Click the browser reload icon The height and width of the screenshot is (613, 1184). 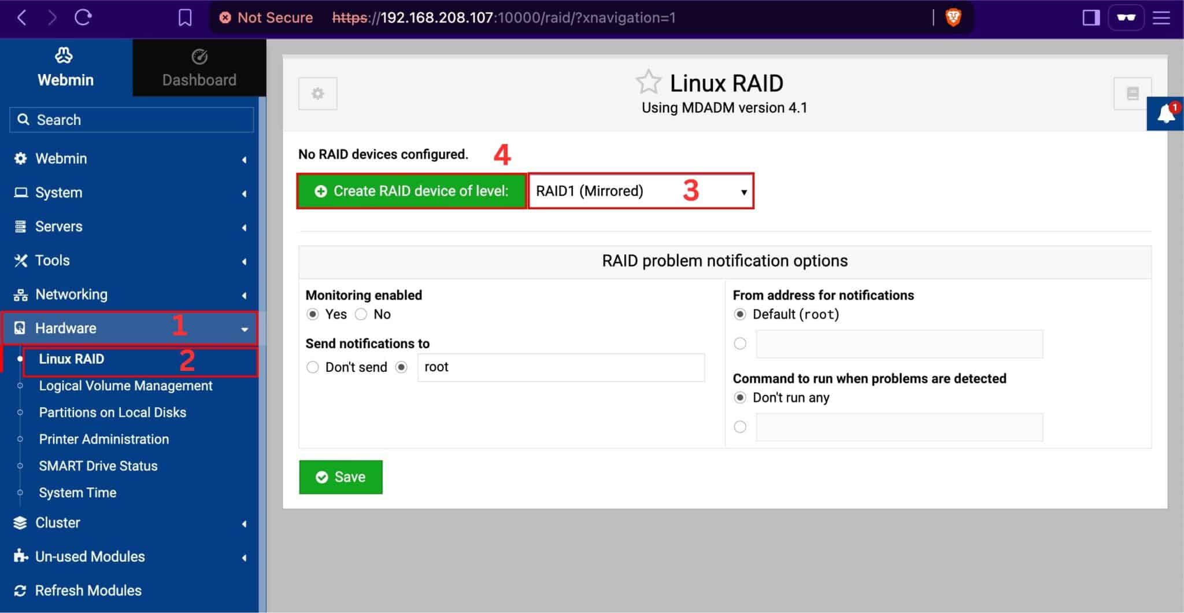(x=84, y=17)
